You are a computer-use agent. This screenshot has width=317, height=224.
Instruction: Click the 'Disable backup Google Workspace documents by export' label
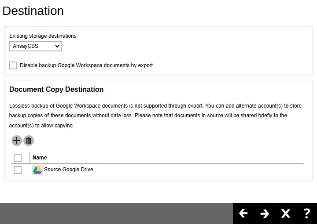coord(86,65)
